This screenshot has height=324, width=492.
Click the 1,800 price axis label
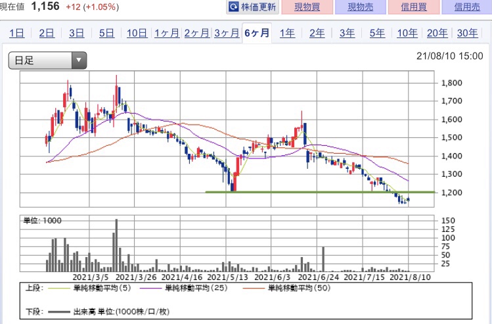pos(451,83)
